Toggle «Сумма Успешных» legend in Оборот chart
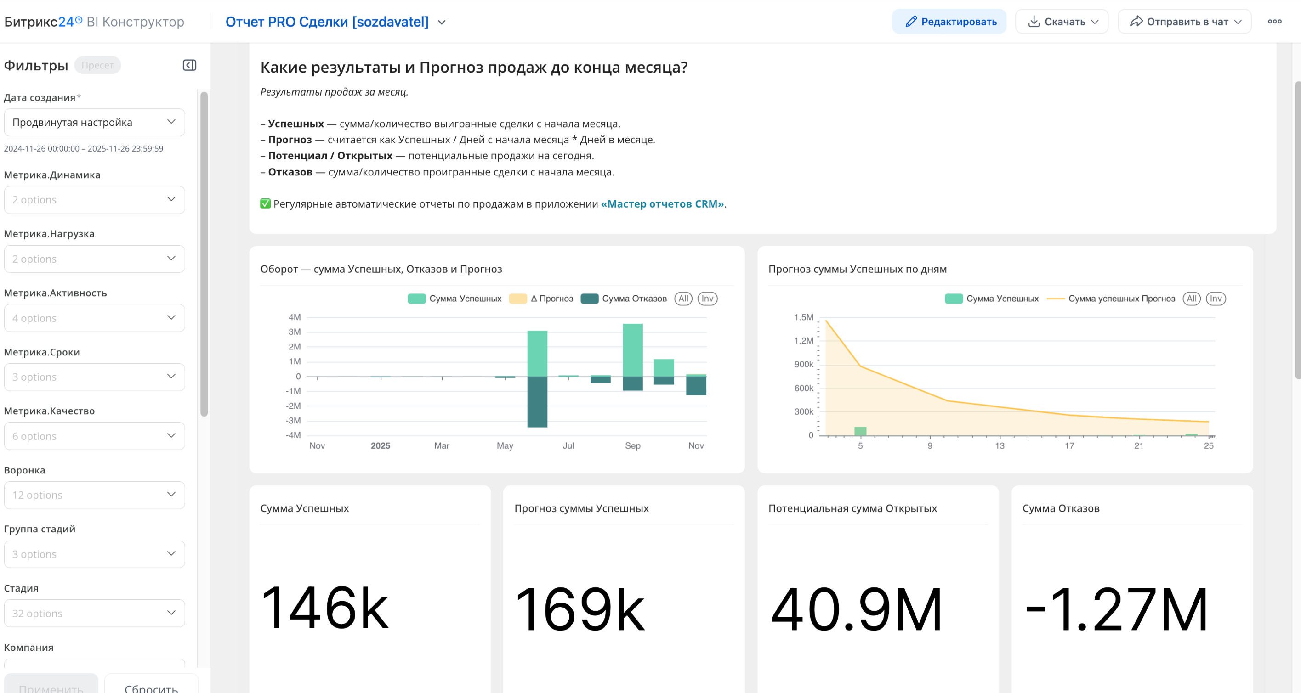Screen dimensions: 1301x693 [454, 299]
